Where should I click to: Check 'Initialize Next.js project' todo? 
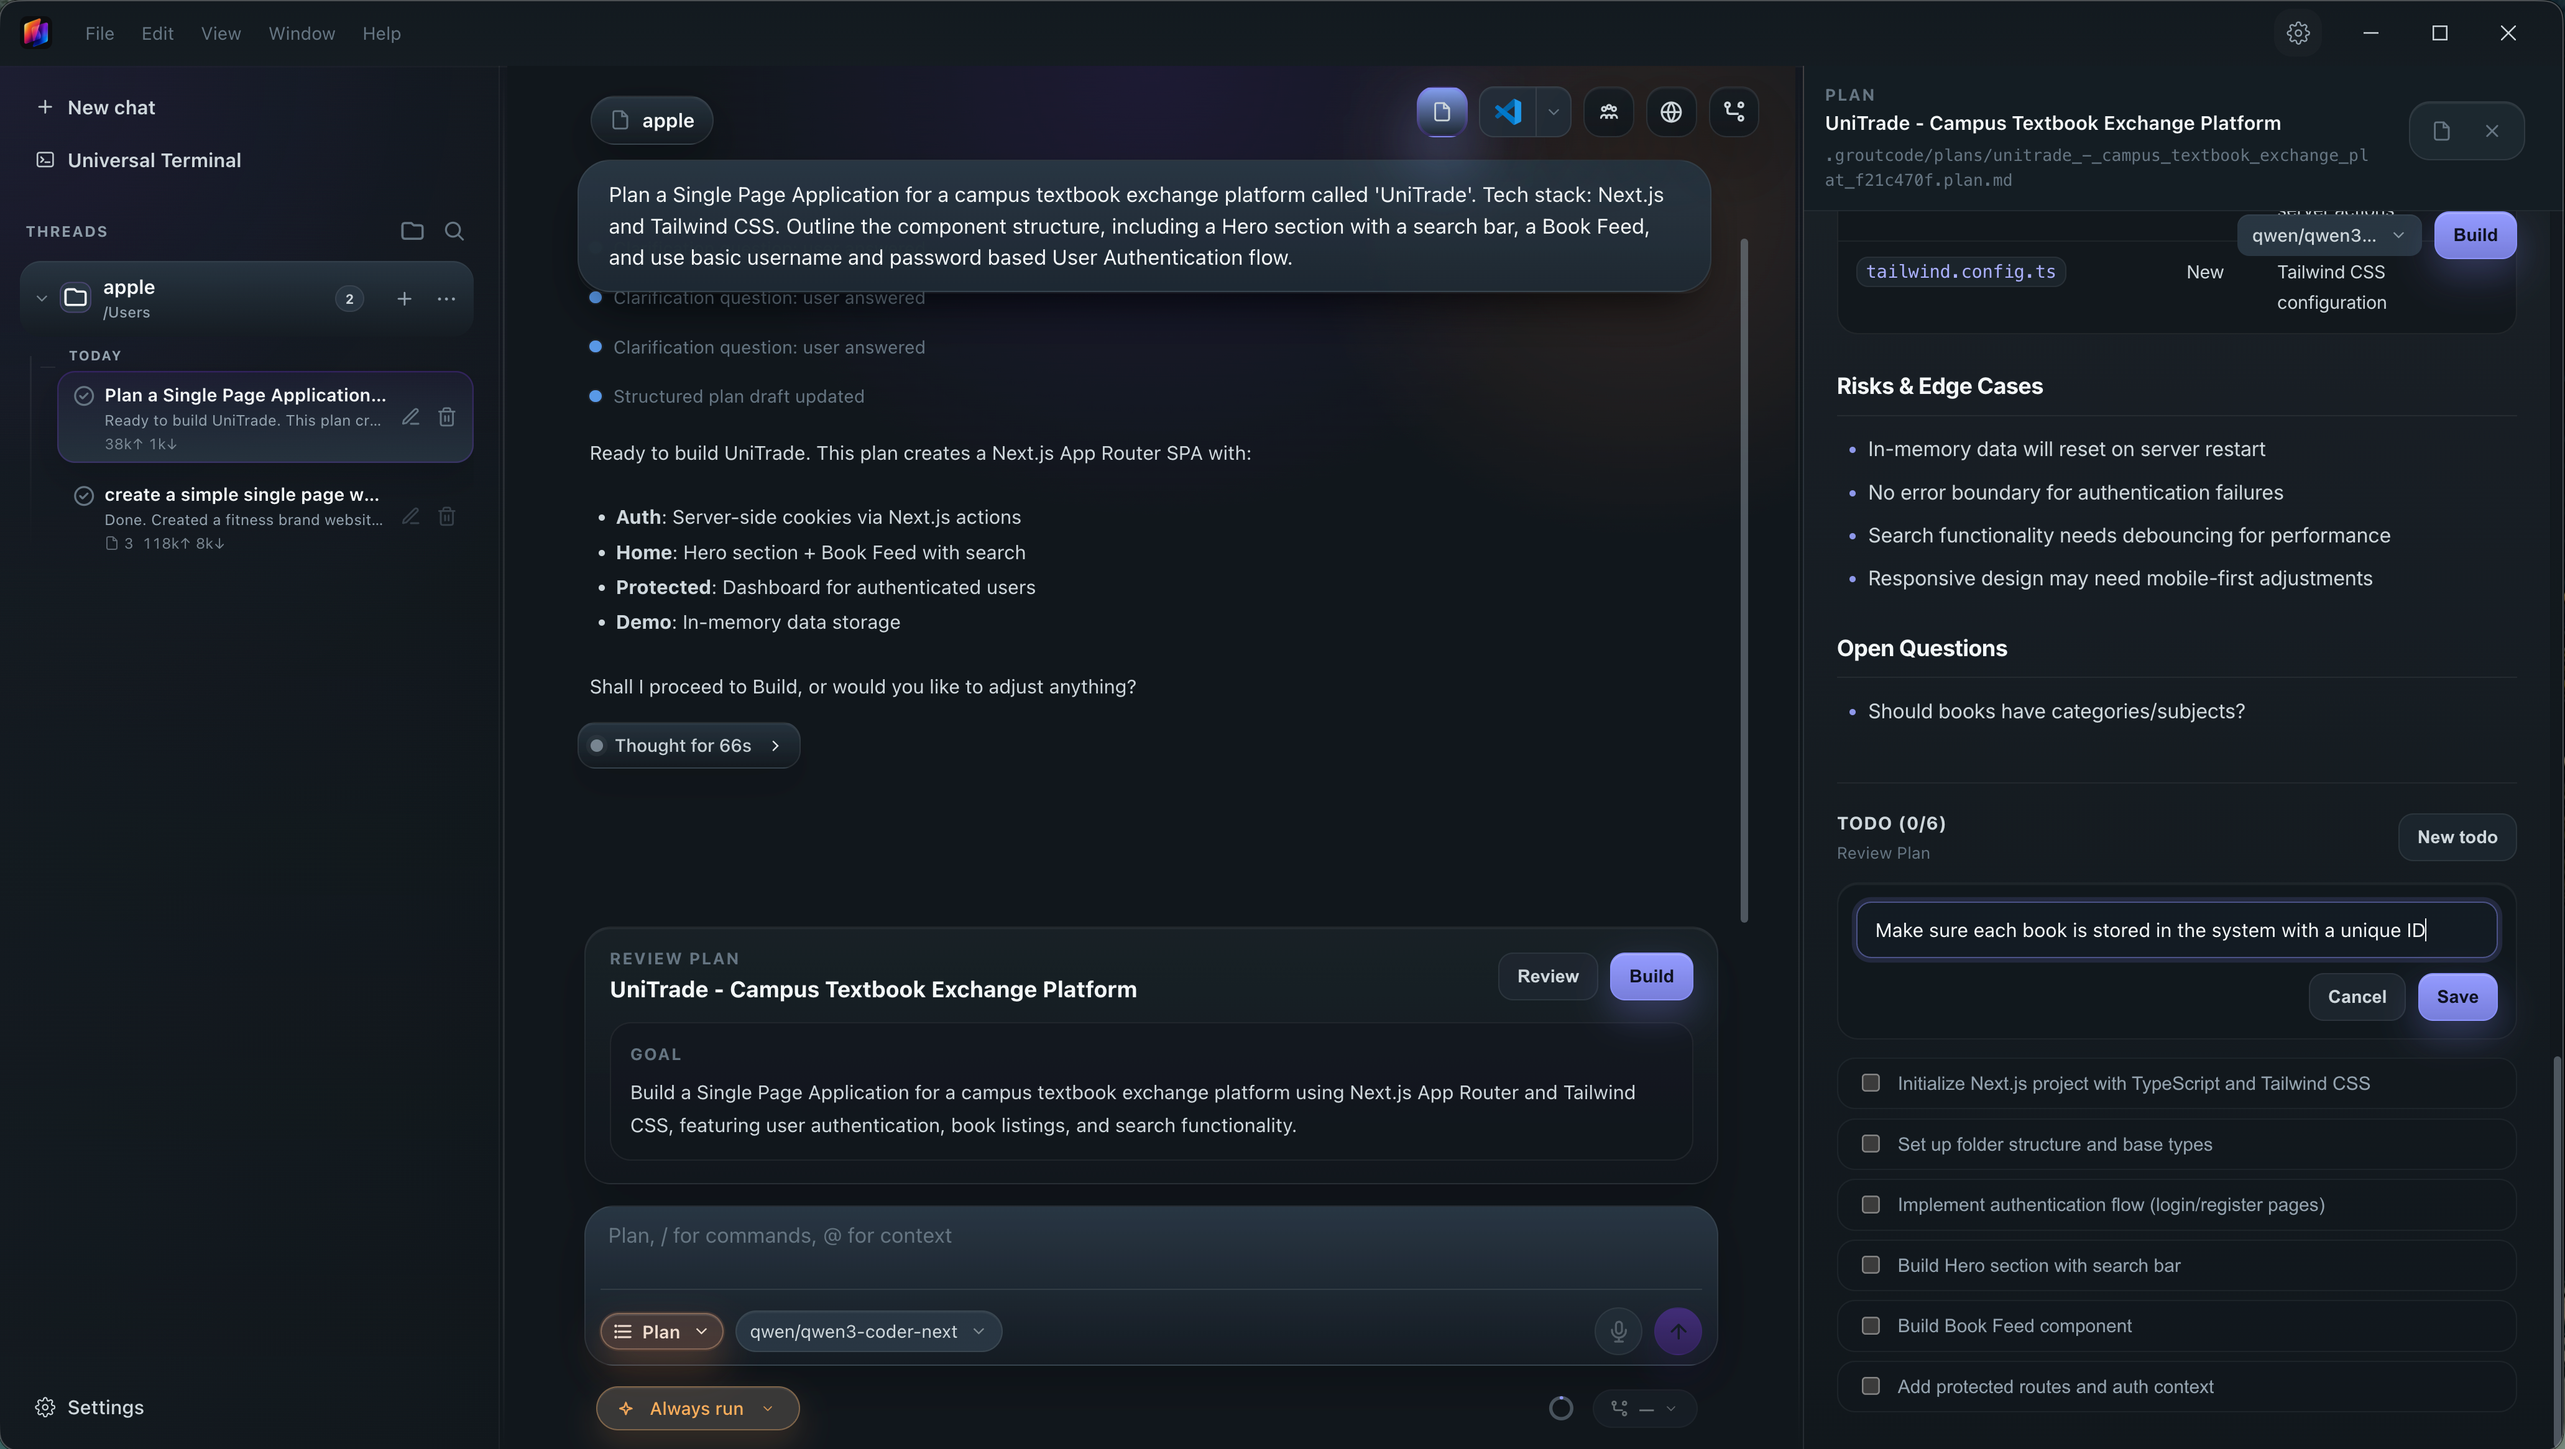coord(1871,1083)
